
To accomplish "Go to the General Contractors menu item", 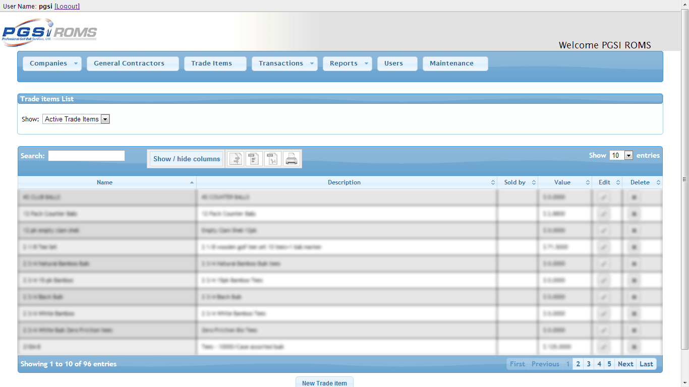I will click(129, 63).
